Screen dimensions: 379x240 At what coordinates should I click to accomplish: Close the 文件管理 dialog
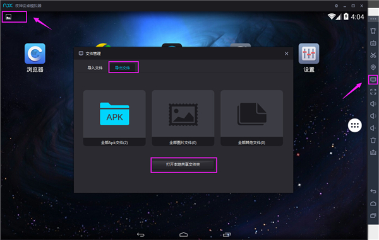(286, 54)
